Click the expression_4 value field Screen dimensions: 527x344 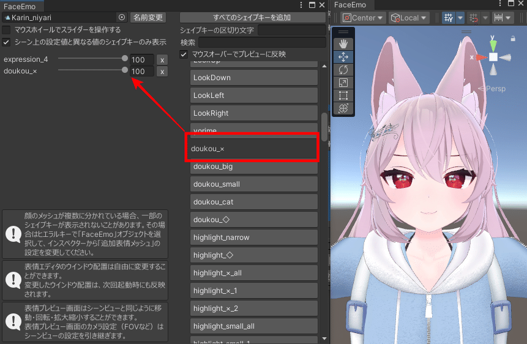[142, 60]
